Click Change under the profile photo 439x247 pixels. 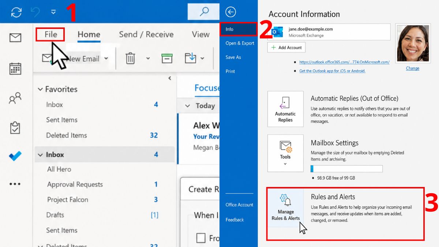[413, 68]
